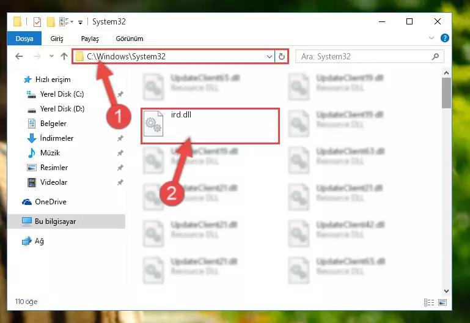The image size is (470, 323).
Task: Go up one folder level
Action: tap(64, 56)
